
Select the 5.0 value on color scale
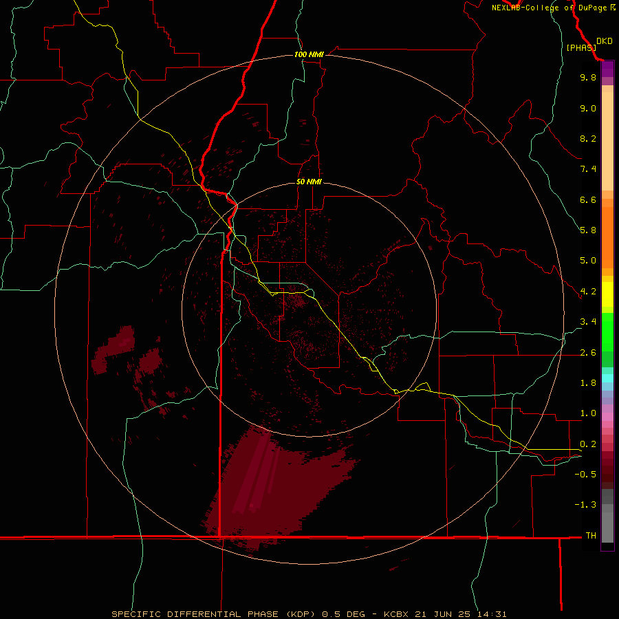tap(588, 261)
